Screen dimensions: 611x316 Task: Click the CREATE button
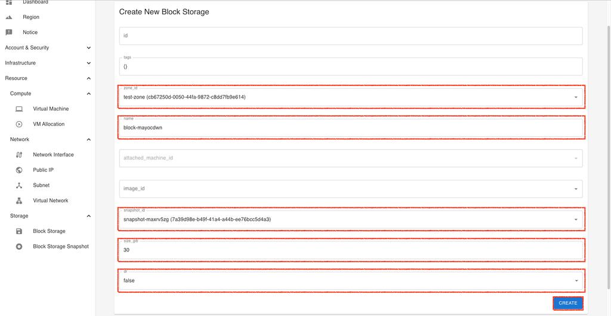click(568, 303)
